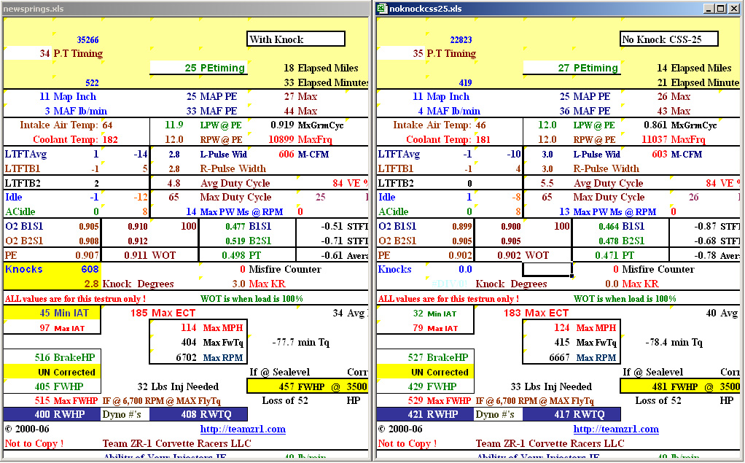745x463 pixels.
Task: Activate the newsprings.xls window title bar
Action: [x=182, y=8]
